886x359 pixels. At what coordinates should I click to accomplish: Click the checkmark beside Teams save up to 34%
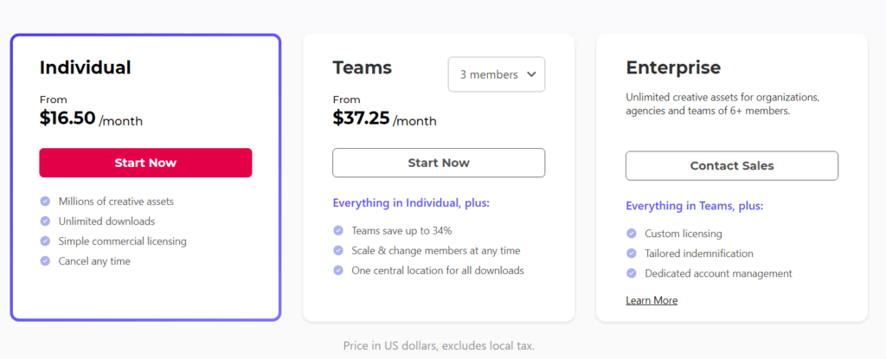[x=338, y=231]
